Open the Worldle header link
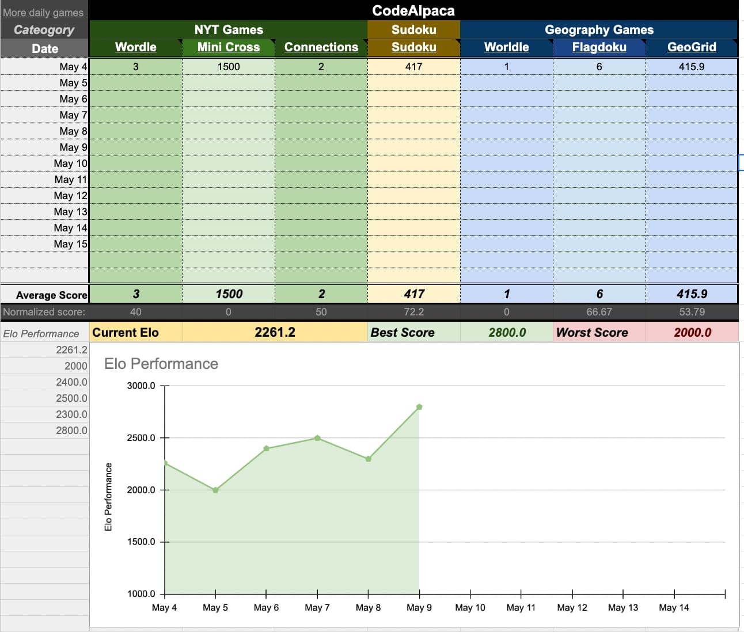Screen dimensions: 744x632 [x=507, y=47]
